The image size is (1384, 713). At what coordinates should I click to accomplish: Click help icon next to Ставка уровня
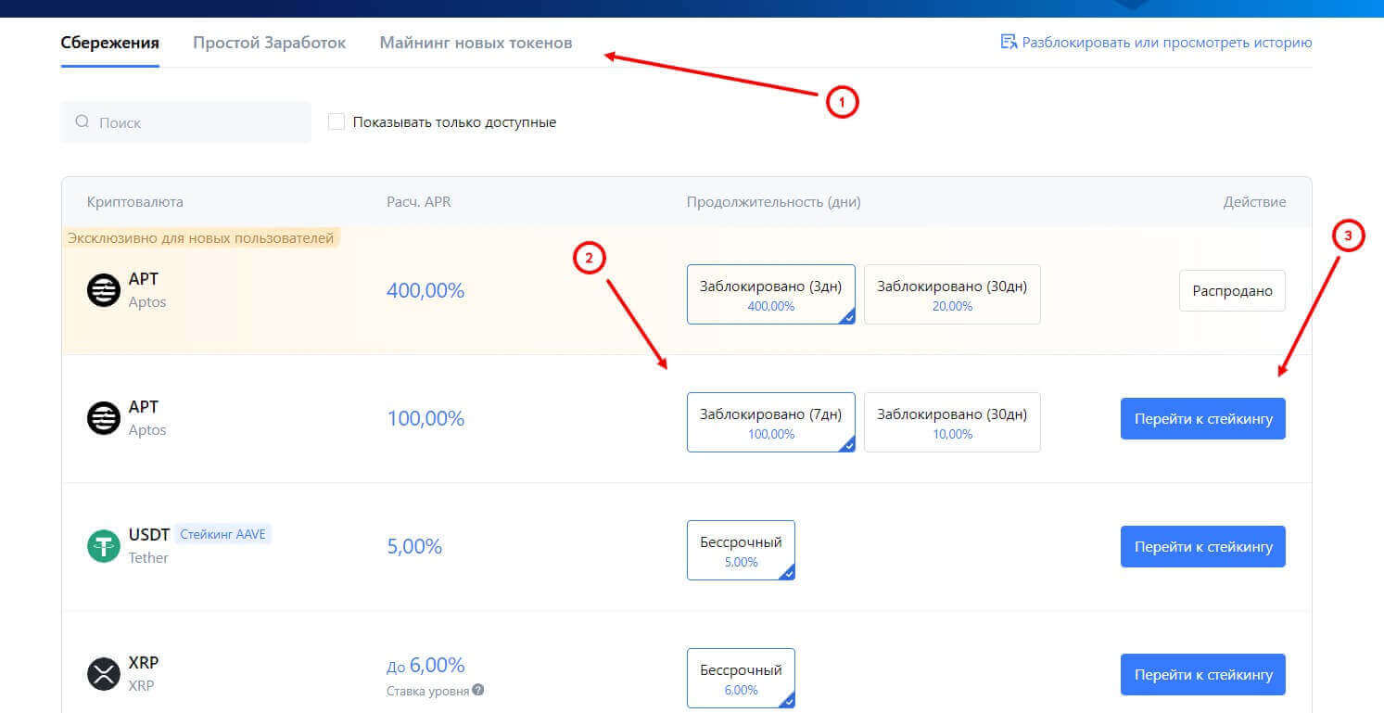click(477, 691)
